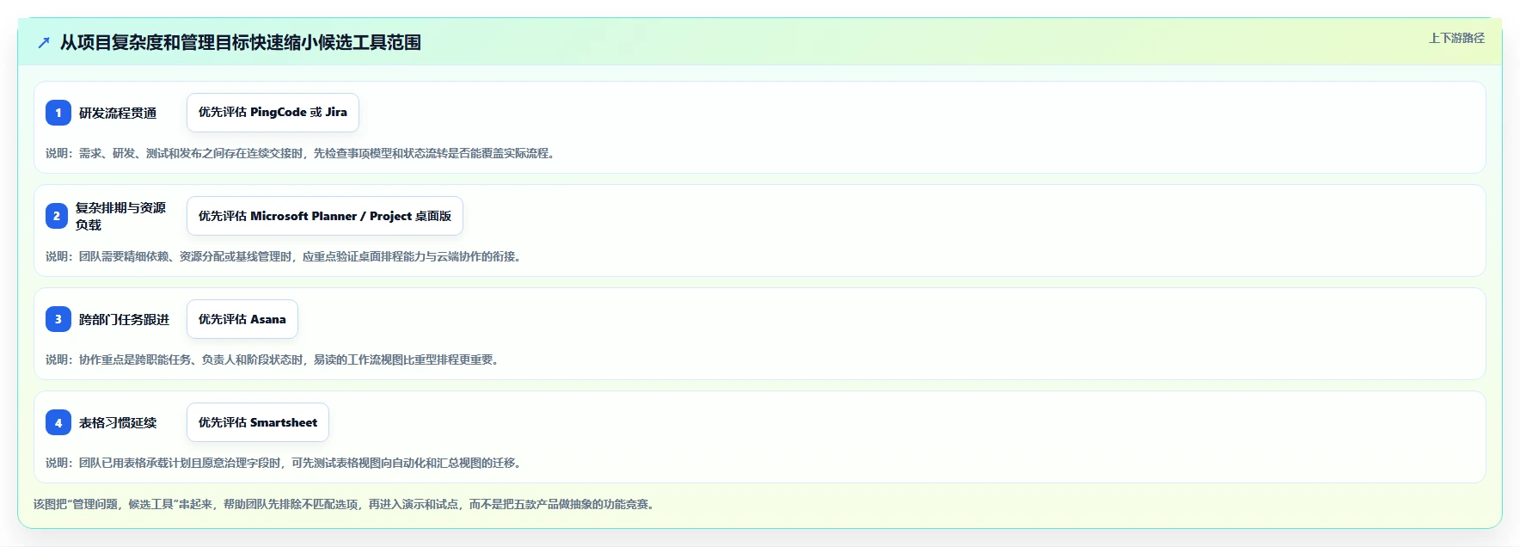
Task: Click the 跨部门任务跟进 label
Action: click(x=125, y=319)
